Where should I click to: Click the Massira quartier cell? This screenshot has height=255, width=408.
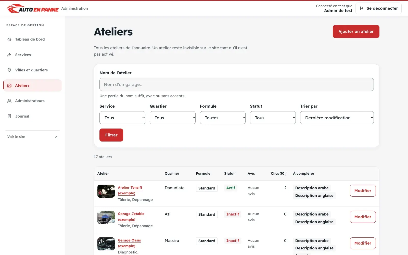172,241
